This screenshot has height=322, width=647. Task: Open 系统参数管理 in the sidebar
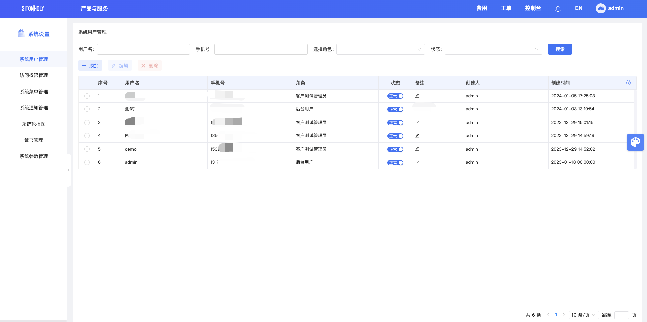(x=34, y=156)
